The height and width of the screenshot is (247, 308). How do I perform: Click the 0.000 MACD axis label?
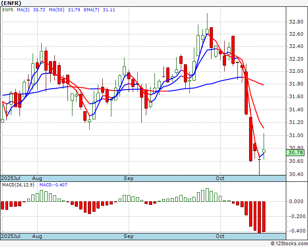296,201
